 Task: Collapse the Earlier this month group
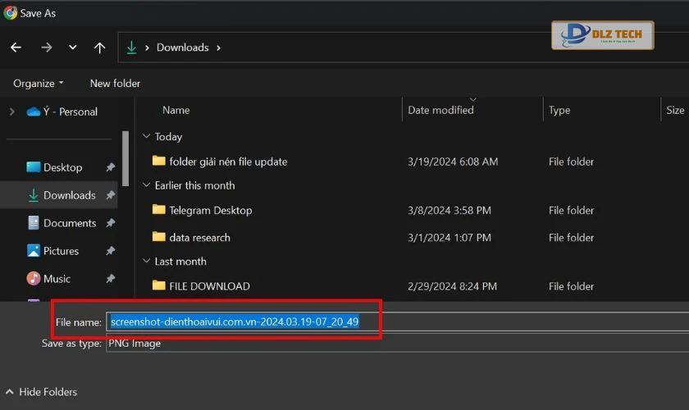click(x=146, y=185)
